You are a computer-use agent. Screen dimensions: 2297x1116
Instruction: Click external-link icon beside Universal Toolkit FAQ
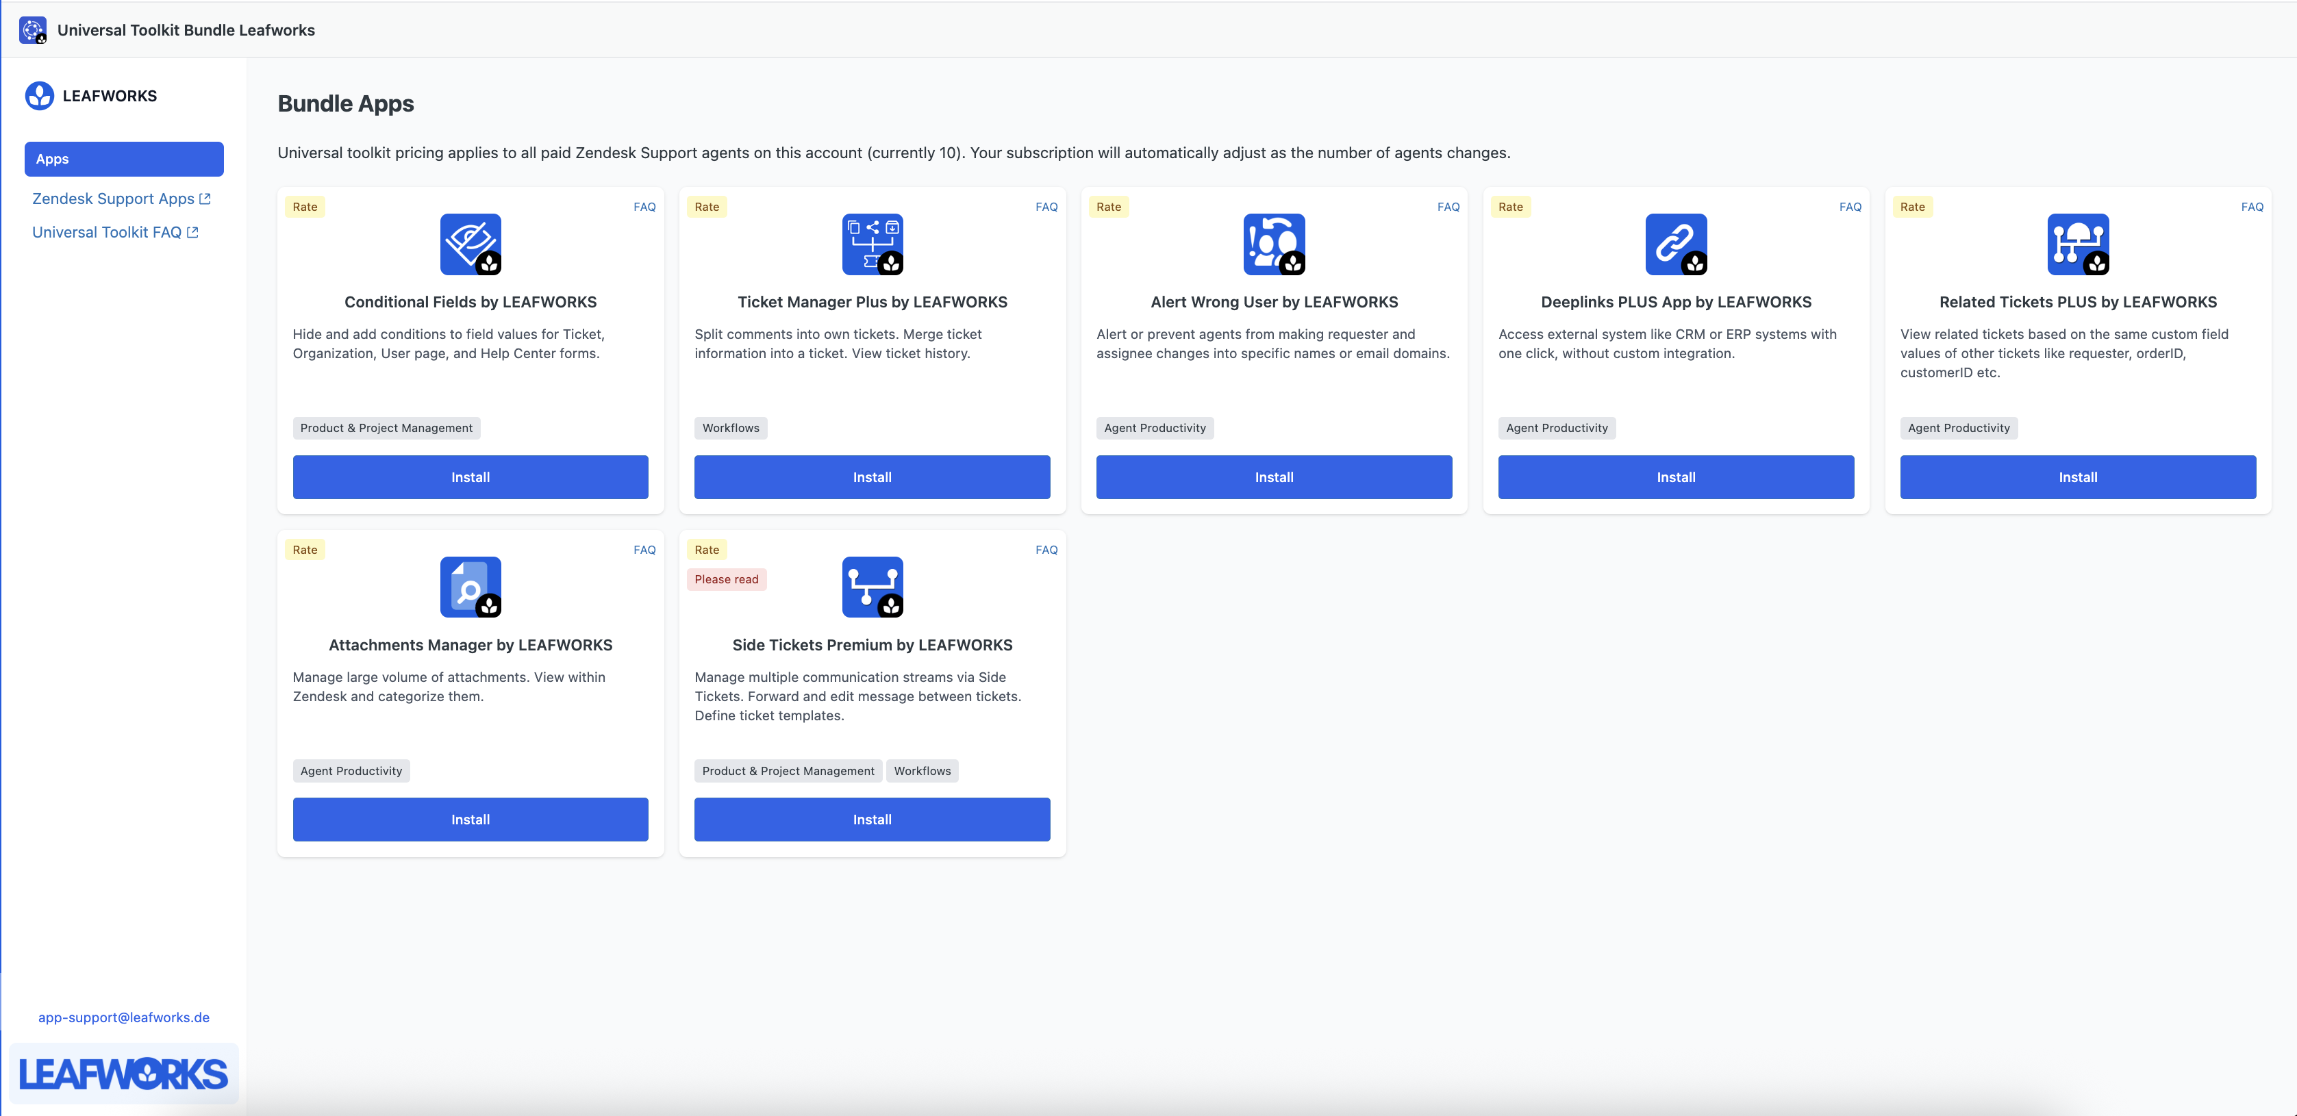192,233
